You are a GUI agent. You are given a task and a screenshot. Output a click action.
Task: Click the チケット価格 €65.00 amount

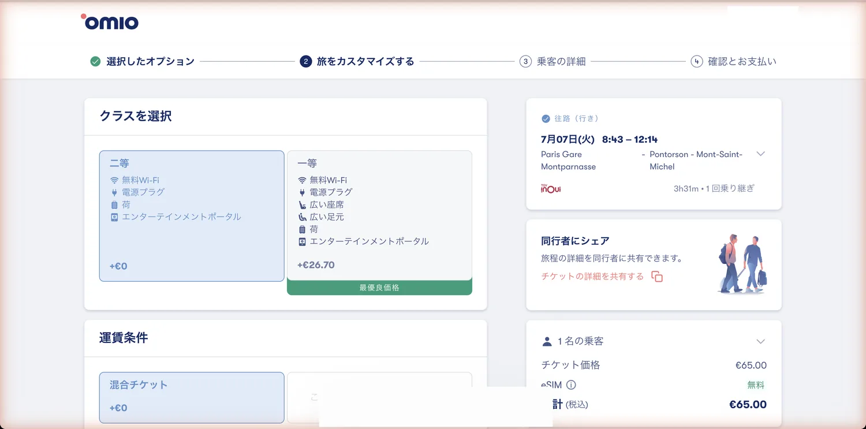pos(751,365)
